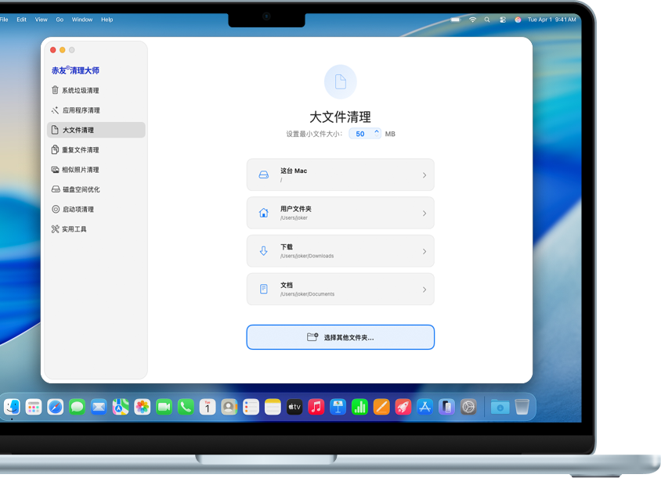Click the 启动项清理 icon in sidebar

click(x=55, y=209)
